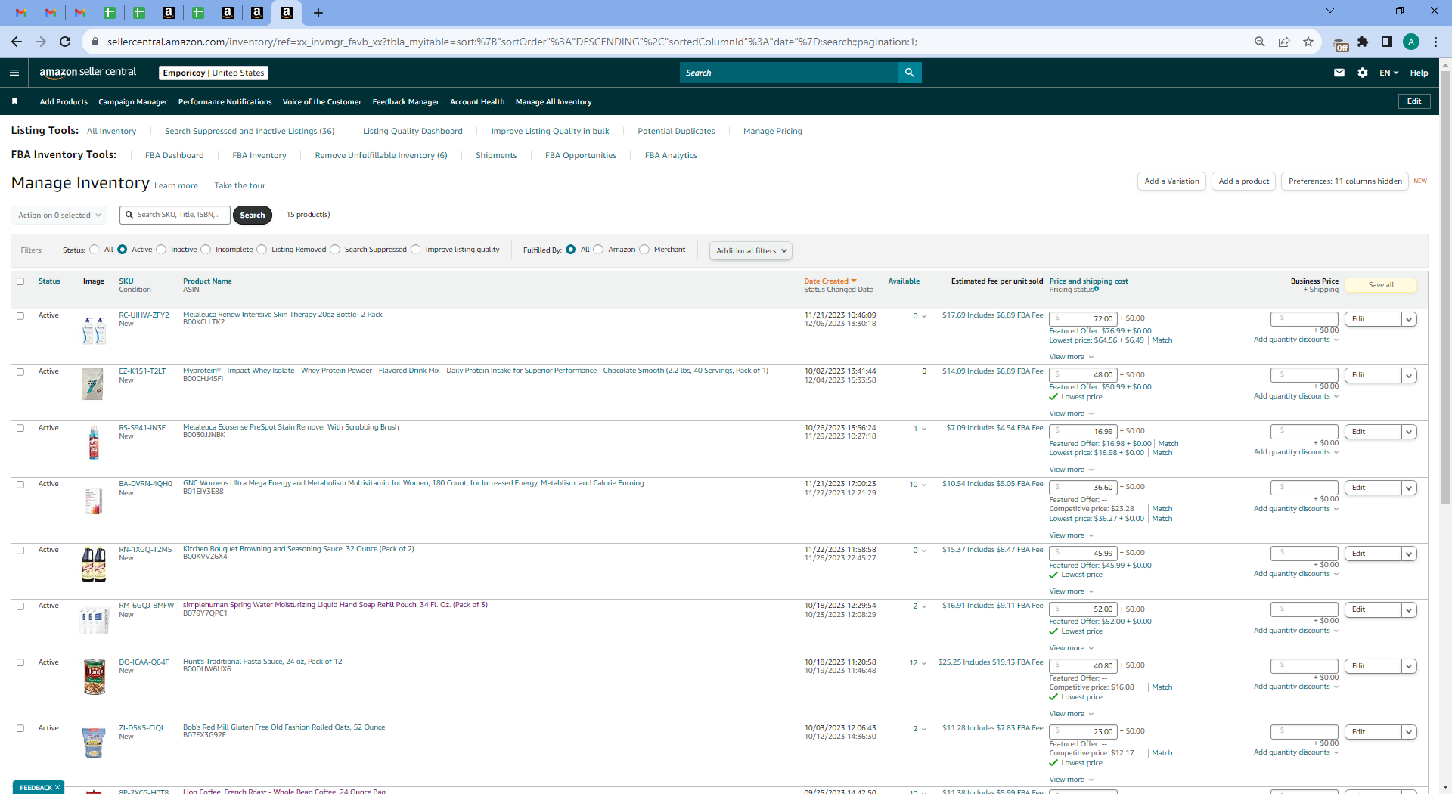Click the page vertical scrollbar
The width and height of the screenshot is (1452, 794).
(x=1445, y=287)
